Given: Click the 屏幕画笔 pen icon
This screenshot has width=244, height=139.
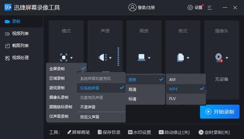Looking at the screenshot, I should point(69,132).
